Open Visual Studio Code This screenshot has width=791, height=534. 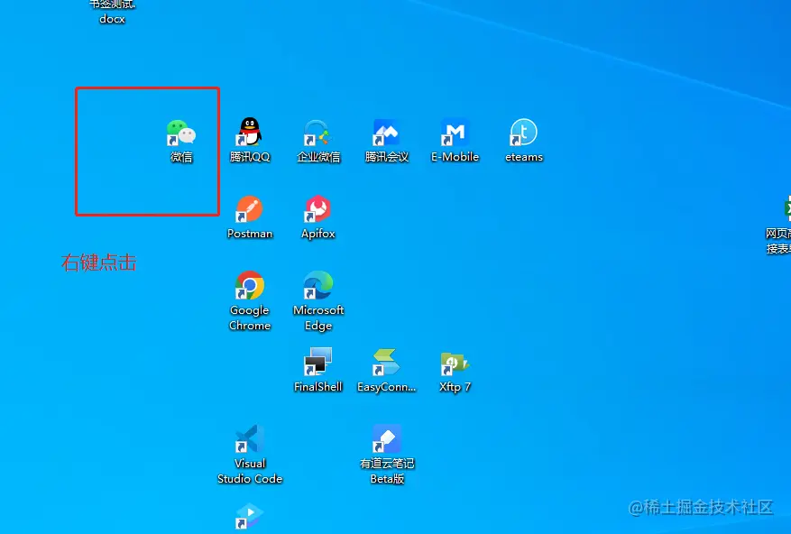pos(250,442)
